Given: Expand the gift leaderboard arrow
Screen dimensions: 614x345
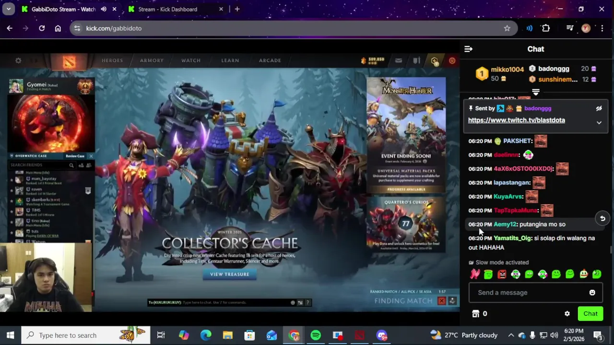Looking at the screenshot, I should coord(536,92).
